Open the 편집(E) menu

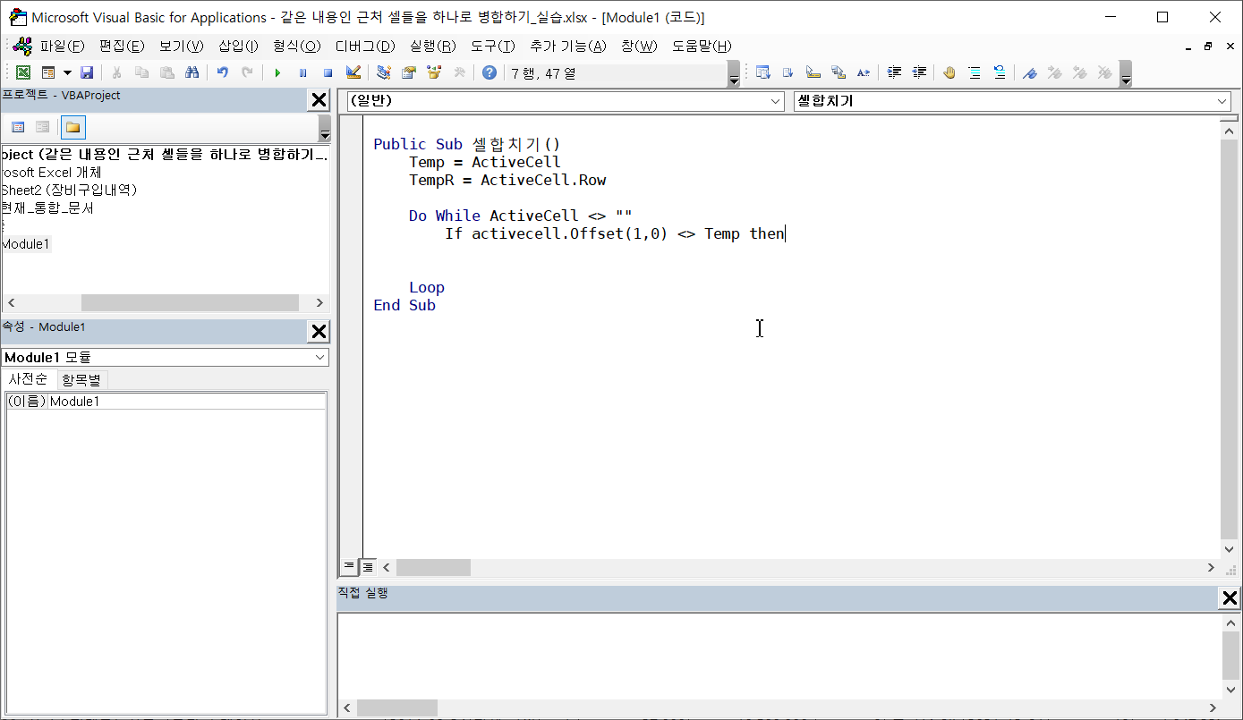pyautogui.click(x=122, y=46)
